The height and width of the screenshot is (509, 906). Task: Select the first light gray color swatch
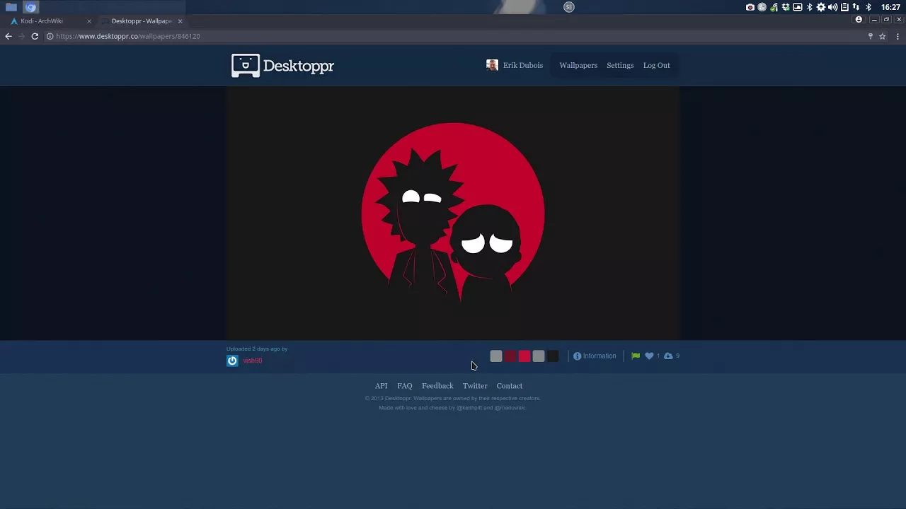496,356
